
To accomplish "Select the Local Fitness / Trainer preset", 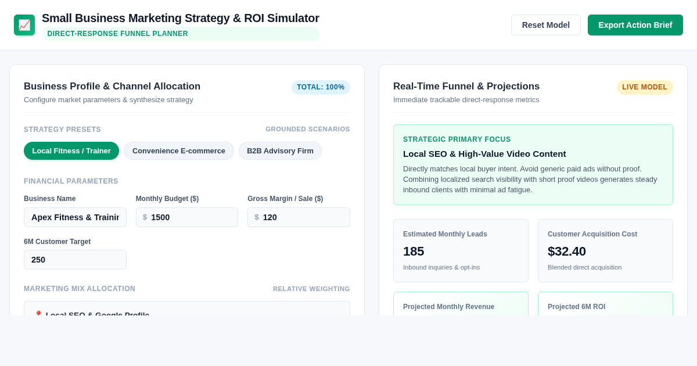I will point(71,151).
